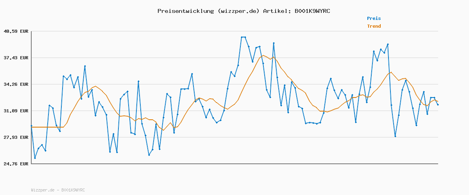The image size is (469, 195).
Task: Click the 37.43 EUR axis label
Action: 16,58
